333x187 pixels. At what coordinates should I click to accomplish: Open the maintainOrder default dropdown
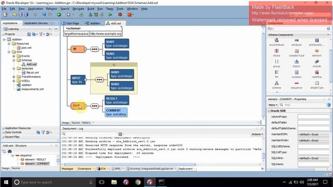[314, 140]
